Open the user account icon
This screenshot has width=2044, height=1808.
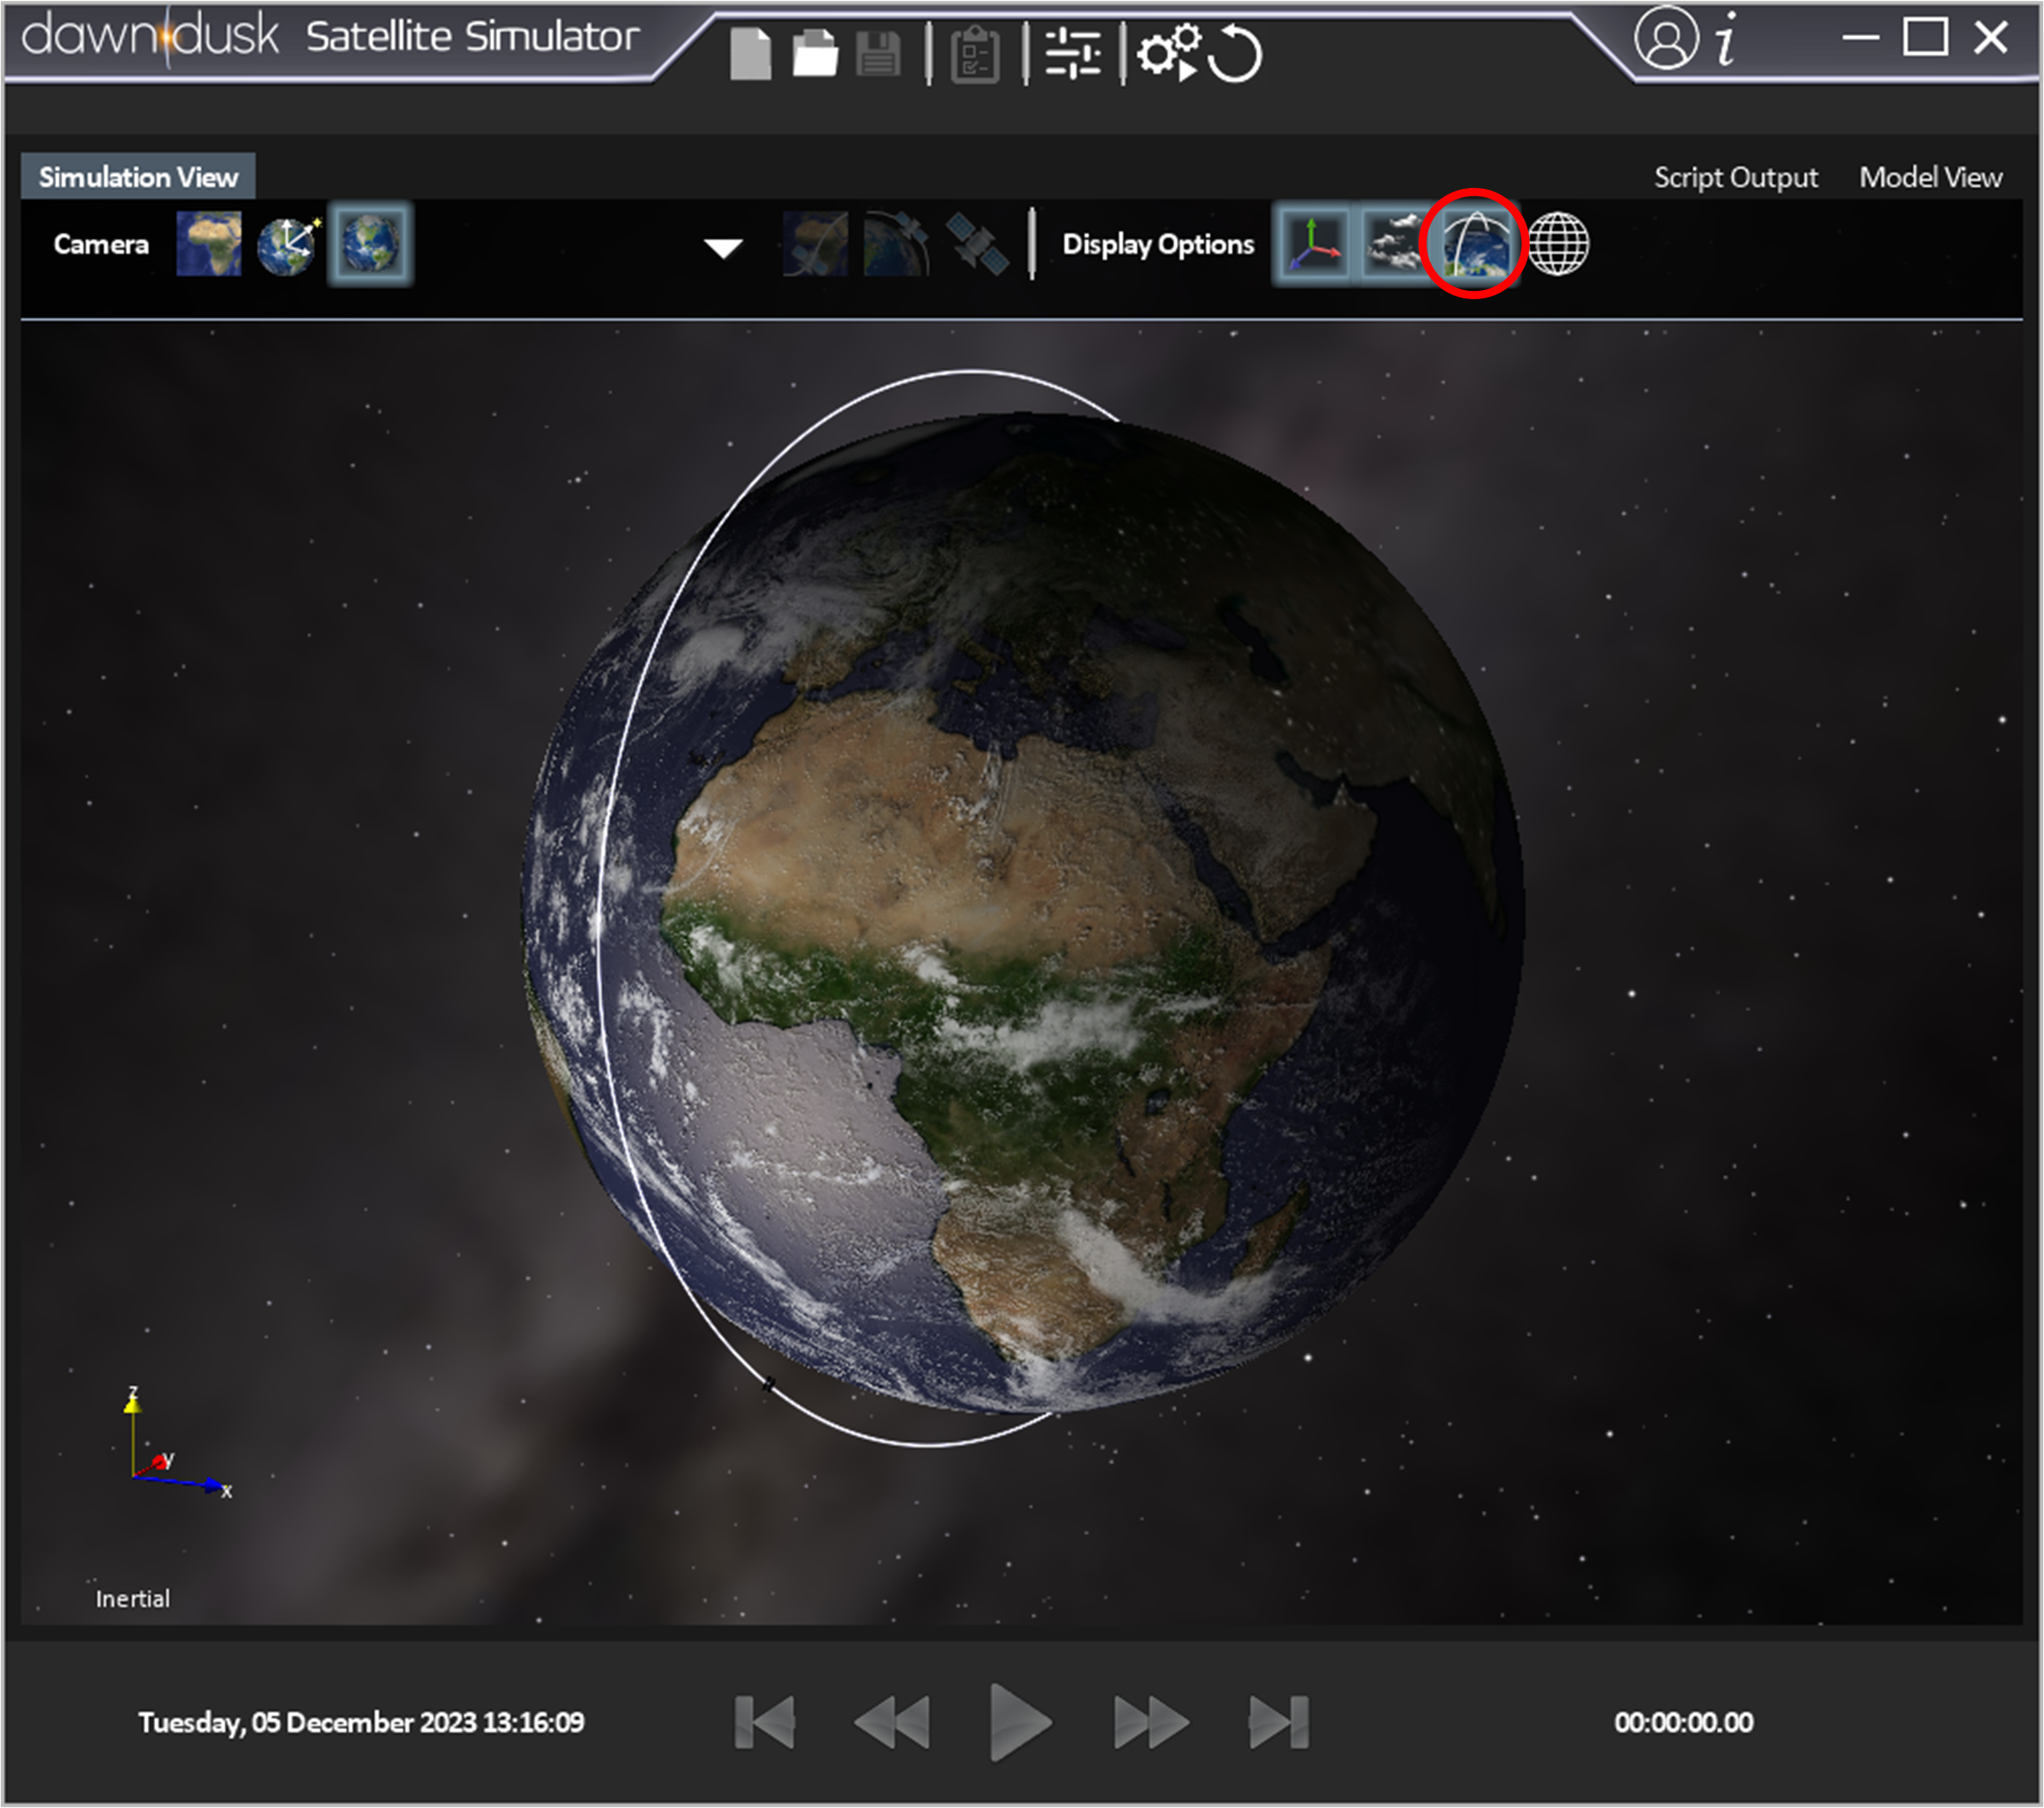coord(1665,39)
